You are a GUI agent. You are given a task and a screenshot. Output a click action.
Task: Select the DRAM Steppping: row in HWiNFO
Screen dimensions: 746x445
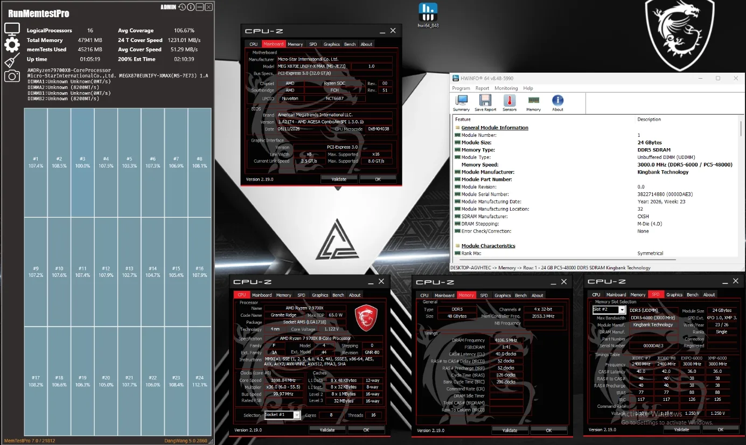596,224
